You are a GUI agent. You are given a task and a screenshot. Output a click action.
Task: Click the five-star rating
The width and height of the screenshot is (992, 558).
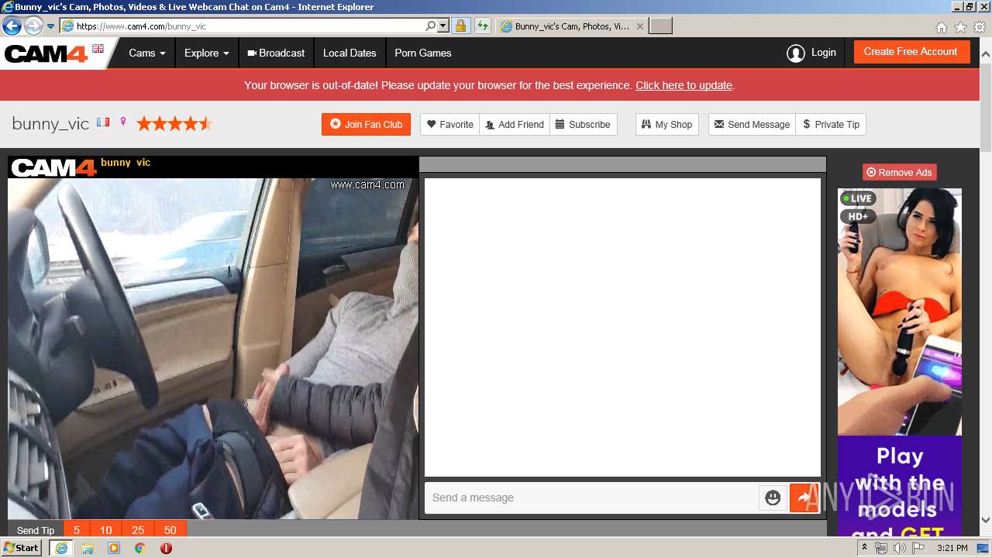point(174,123)
